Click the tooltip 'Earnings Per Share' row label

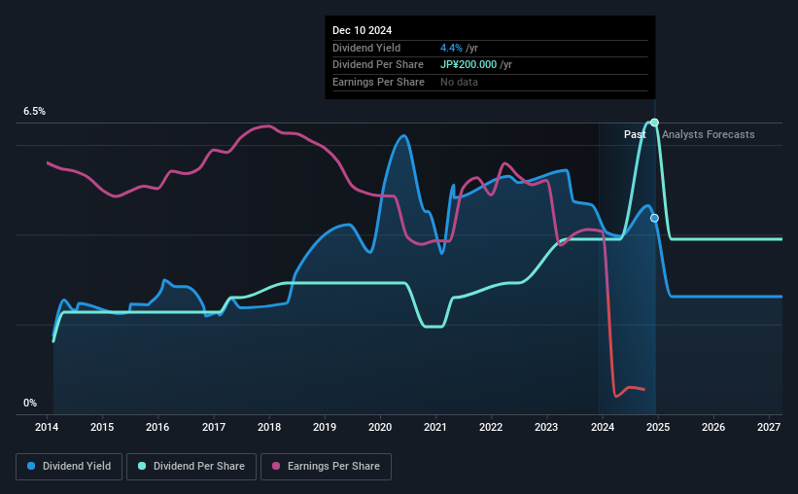click(378, 82)
